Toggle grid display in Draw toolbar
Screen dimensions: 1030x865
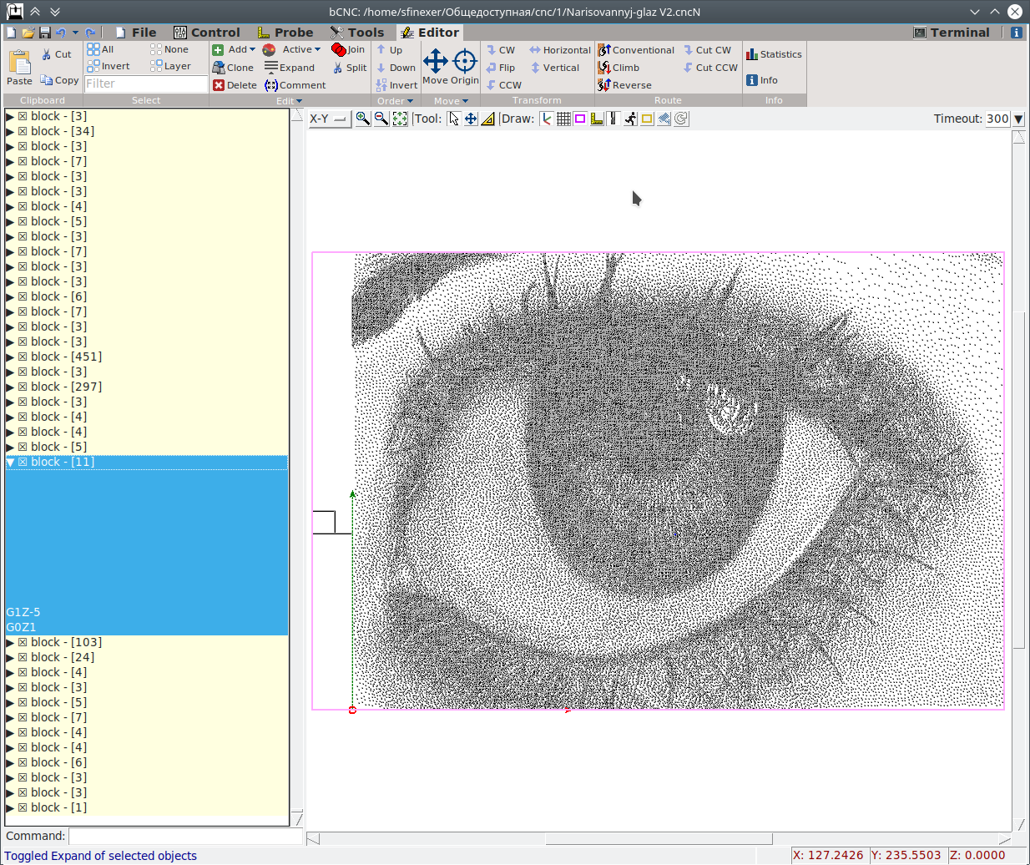pyautogui.click(x=563, y=119)
